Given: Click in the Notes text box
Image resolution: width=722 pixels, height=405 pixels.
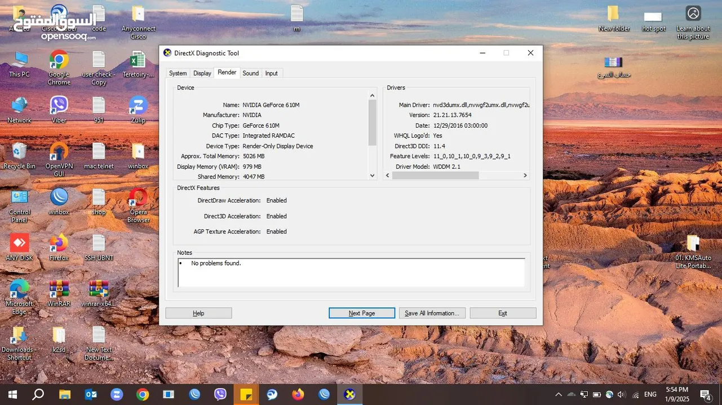Looking at the screenshot, I should pyautogui.click(x=352, y=273).
